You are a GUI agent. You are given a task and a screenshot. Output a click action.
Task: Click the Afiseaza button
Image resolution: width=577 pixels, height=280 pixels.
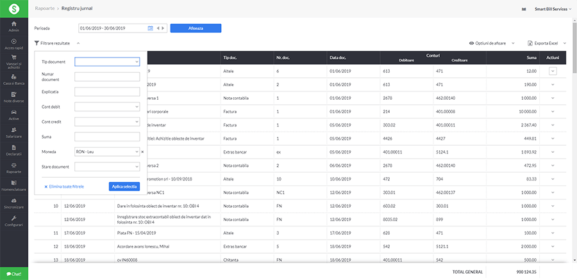pos(196,28)
